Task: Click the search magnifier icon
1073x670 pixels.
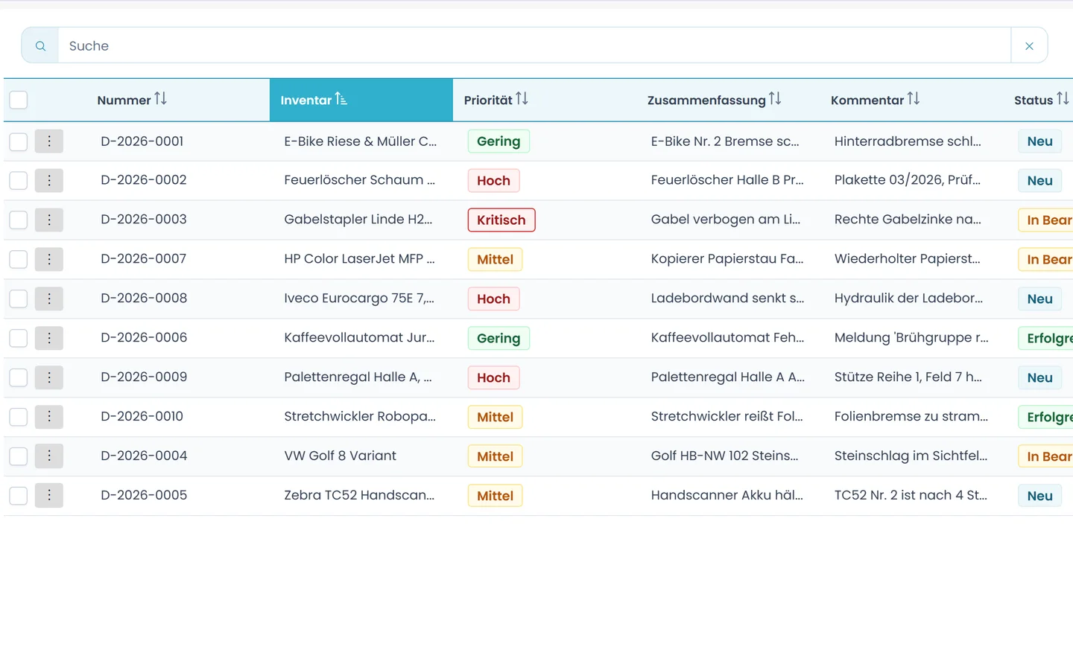Action: click(40, 46)
